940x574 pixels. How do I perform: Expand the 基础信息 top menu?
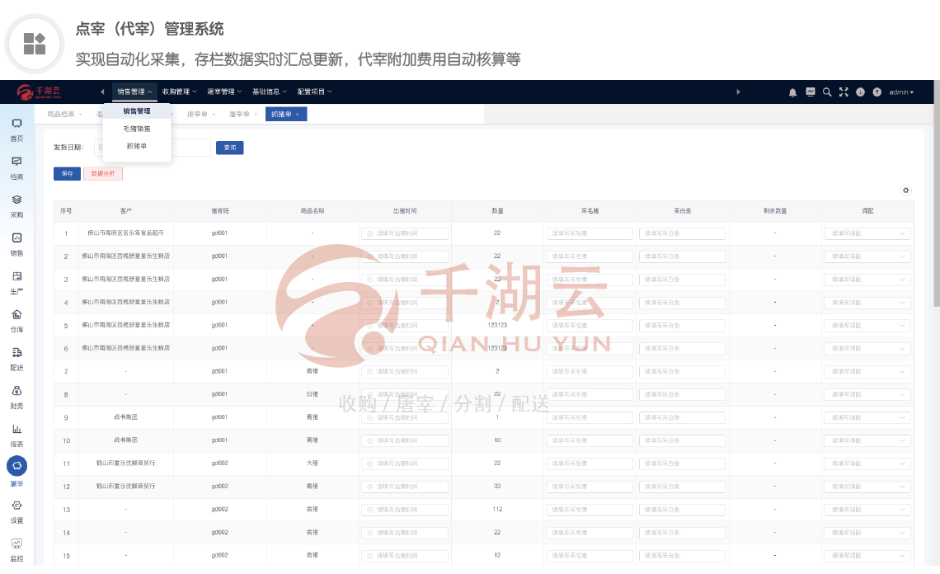pos(268,92)
